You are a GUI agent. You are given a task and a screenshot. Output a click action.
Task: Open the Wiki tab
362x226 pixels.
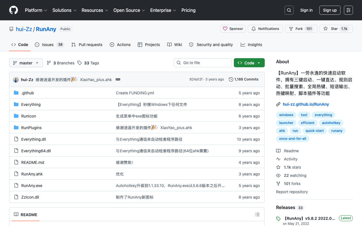174,45
